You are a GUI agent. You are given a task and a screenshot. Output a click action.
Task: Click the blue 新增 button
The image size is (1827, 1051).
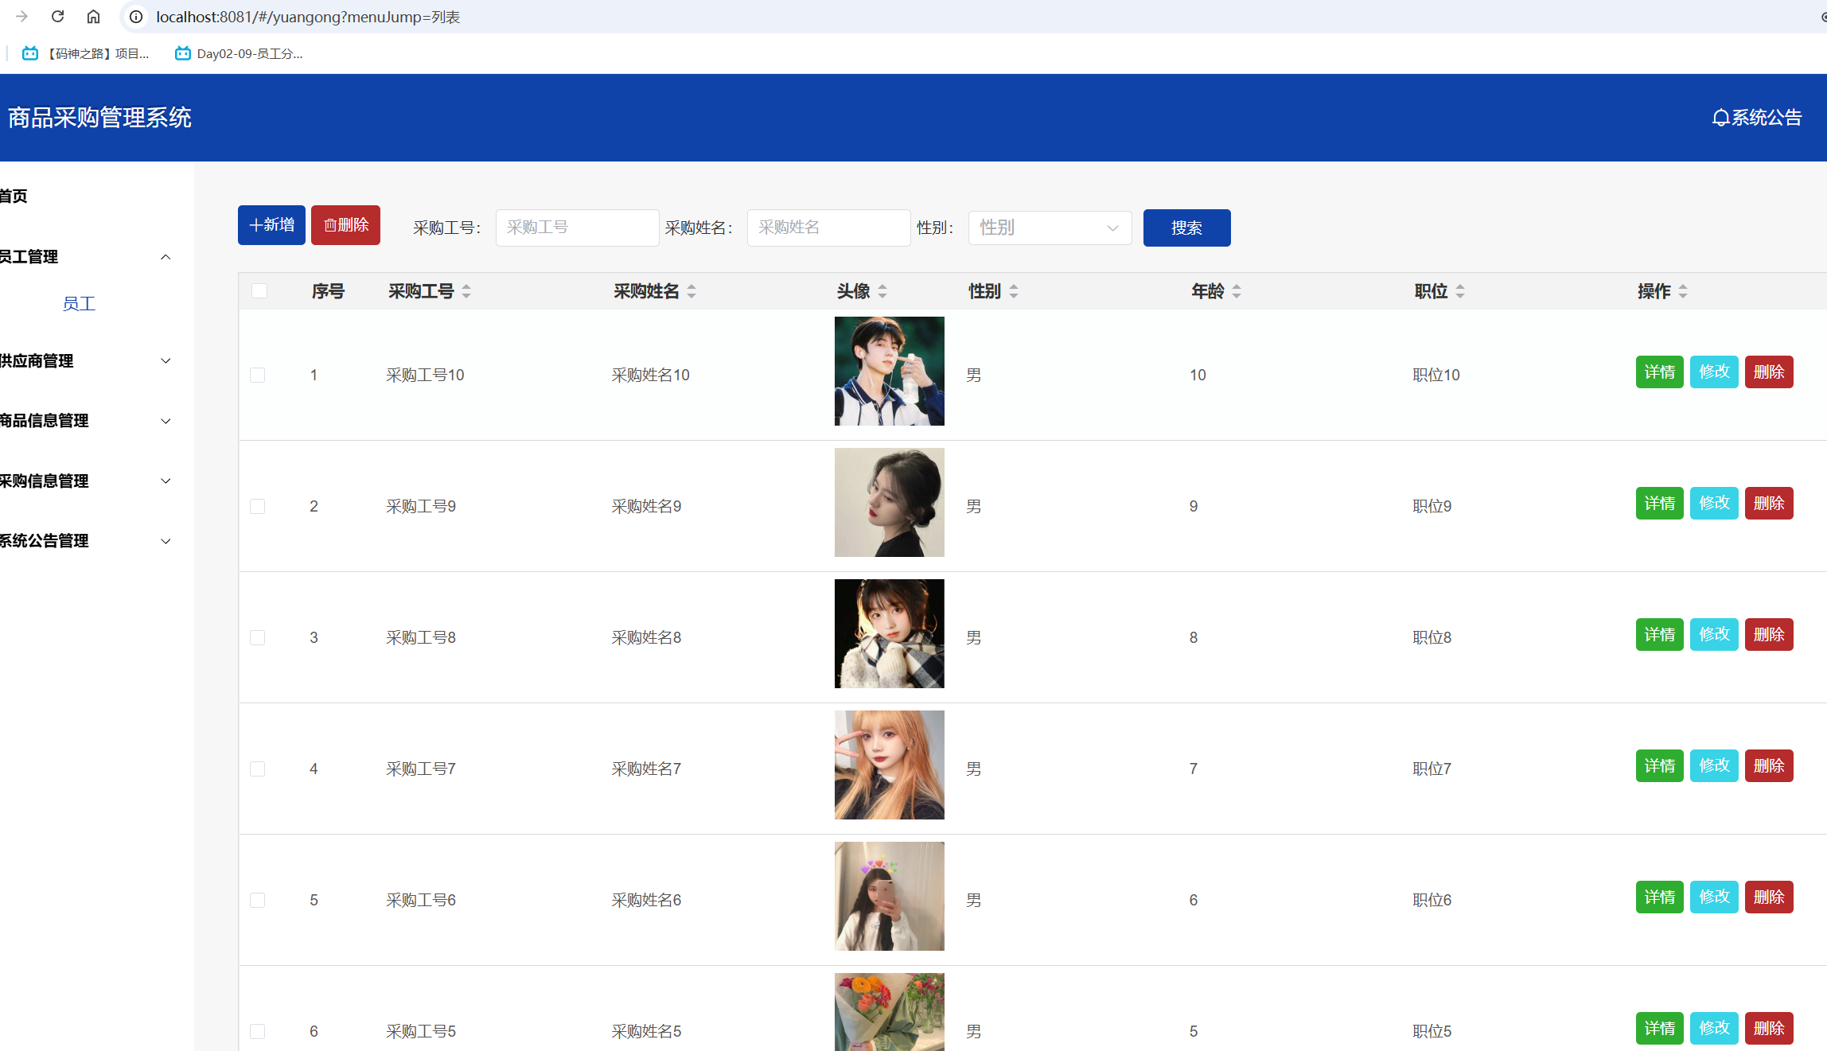coord(271,225)
